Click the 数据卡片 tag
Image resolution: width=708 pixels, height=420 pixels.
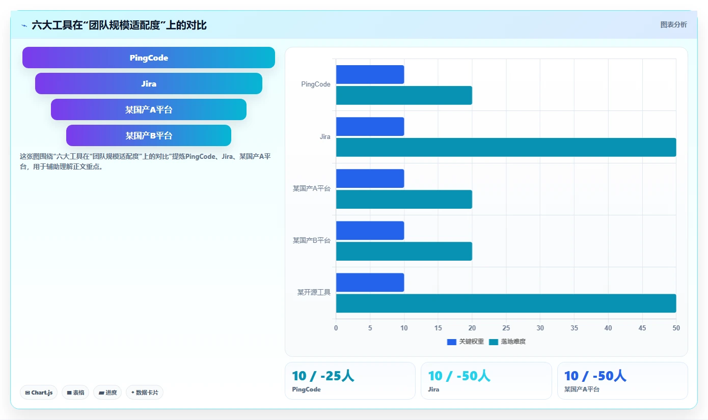[145, 393]
